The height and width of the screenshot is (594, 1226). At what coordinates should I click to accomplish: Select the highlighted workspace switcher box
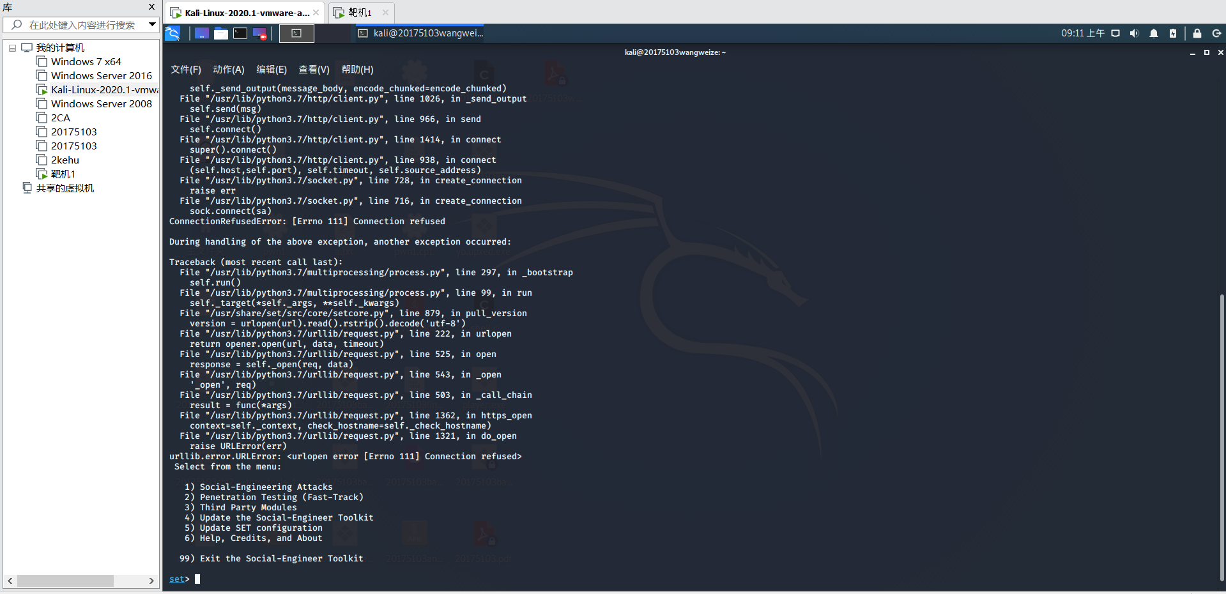[296, 33]
